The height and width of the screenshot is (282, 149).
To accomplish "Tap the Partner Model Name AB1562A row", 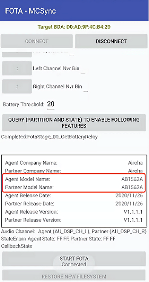I will point(74,187).
